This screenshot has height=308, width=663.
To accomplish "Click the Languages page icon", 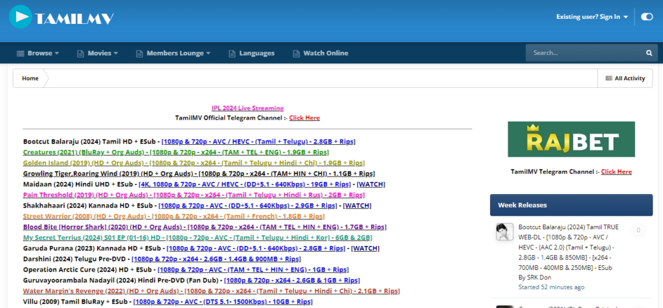I will pos(232,53).
